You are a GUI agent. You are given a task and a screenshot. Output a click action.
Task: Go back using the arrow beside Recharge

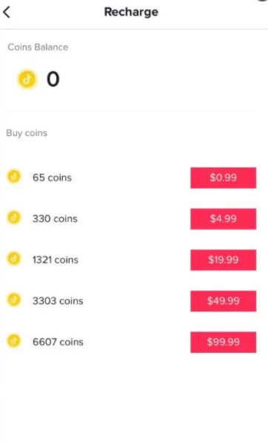point(7,12)
